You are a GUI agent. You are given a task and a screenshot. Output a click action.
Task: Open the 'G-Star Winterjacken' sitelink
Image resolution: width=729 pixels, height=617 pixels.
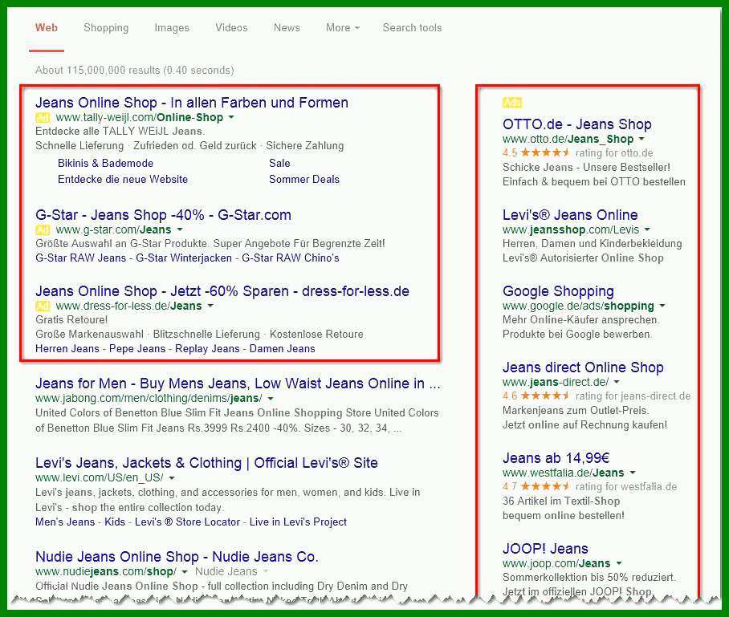[x=184, y=258]
